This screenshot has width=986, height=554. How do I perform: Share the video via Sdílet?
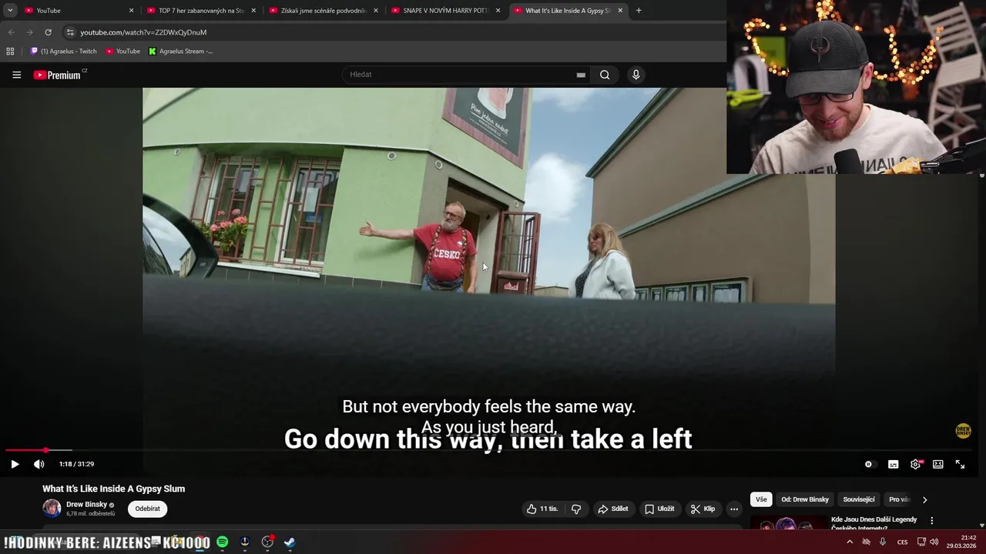pyautogui.click(x=613, y=509)
